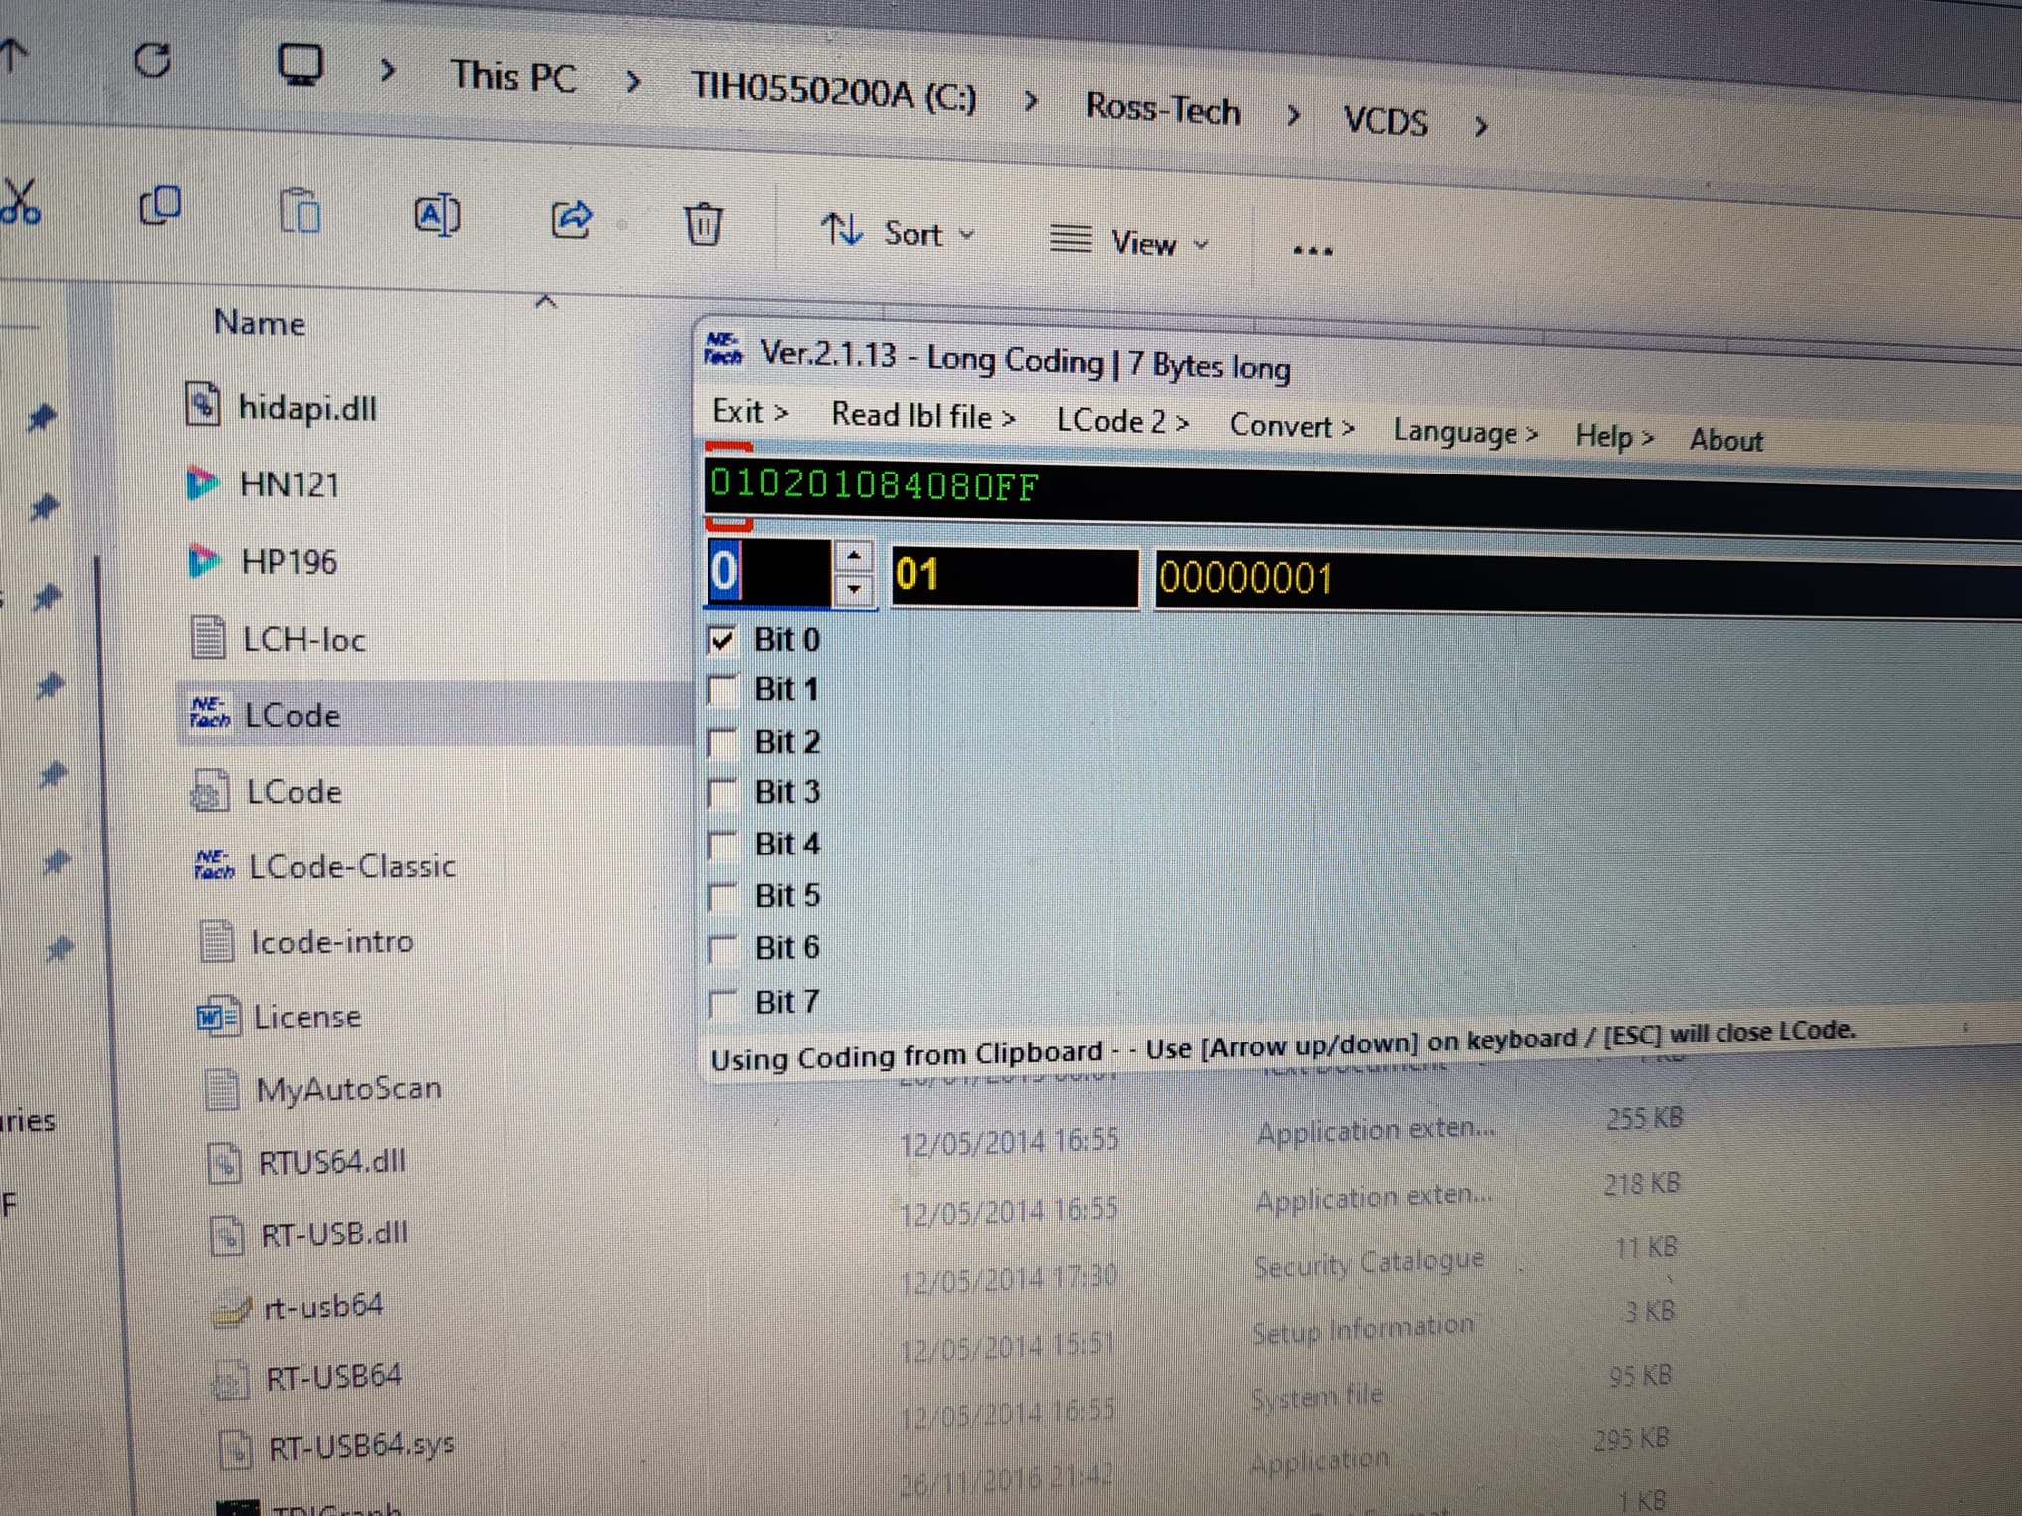Navigate to This PC breadcrumb
The height and width of the screenshot is (1516, 2022).
pyautogui.click(x=512, y=77)
